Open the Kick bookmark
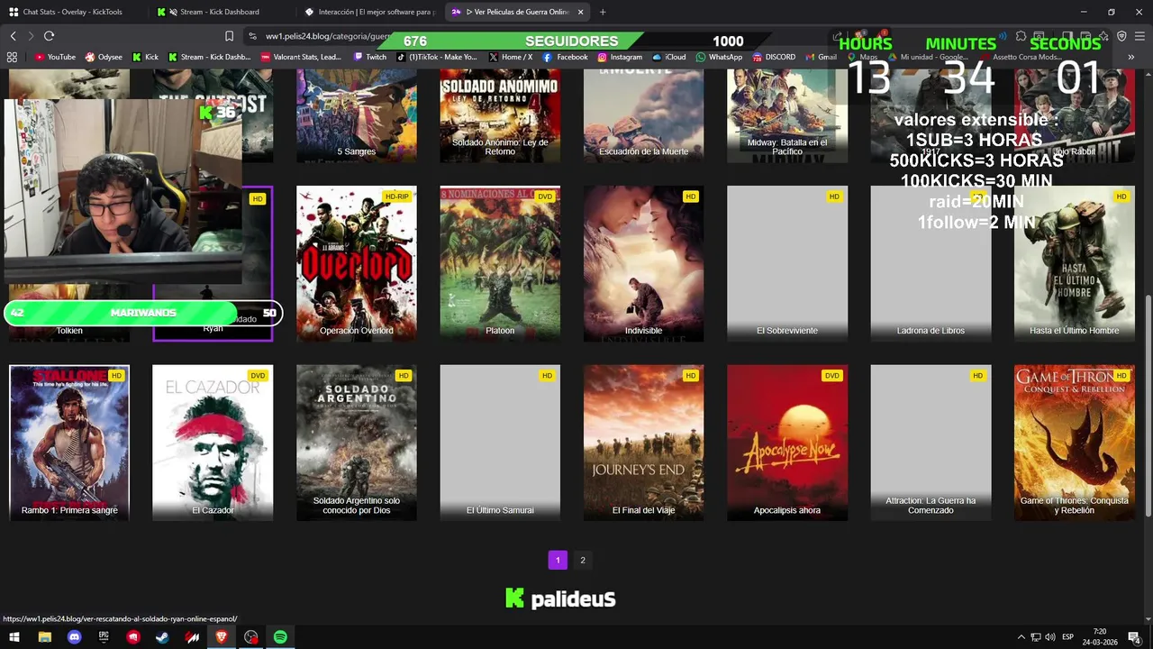 (145, 57)
